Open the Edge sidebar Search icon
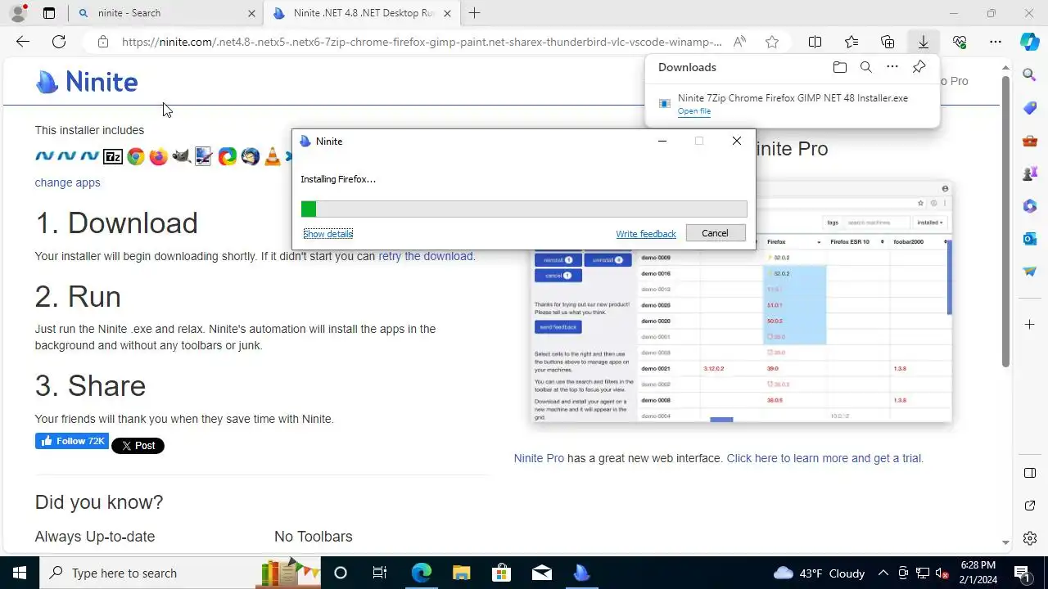Screen dimensions: 1048x589 click(1030, 75)
